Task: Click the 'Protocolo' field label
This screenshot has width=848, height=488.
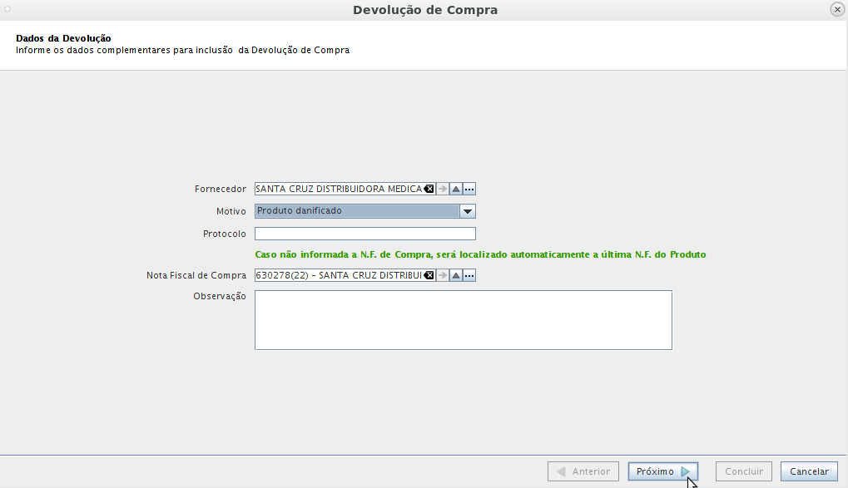Action: 225,234
